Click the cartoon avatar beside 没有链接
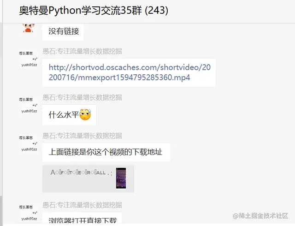Screen dimensions: 295x226 coord(29,28)
